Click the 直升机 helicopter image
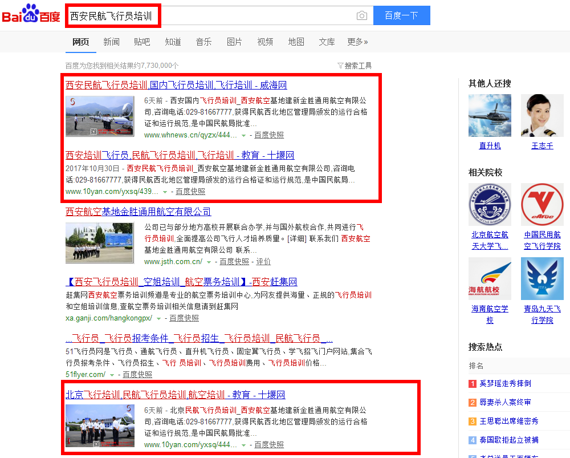Image resolution: width=570 pixels, height=458 pixels. (490, 115)
